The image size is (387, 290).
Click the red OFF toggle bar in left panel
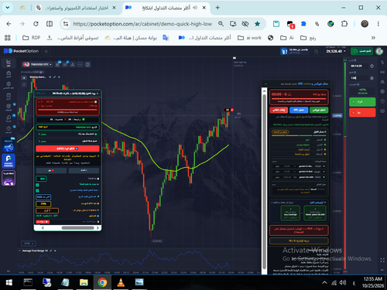tap(67, 148)
